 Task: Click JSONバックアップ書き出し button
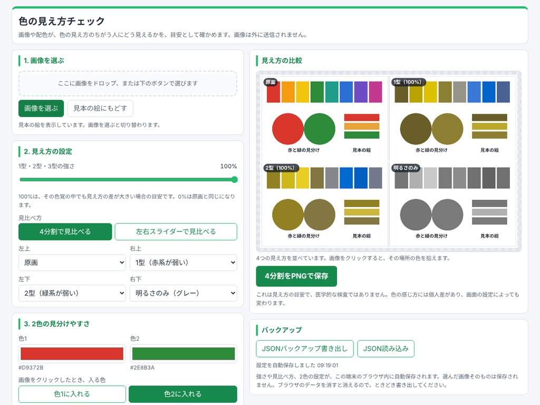tap(305, 349)
